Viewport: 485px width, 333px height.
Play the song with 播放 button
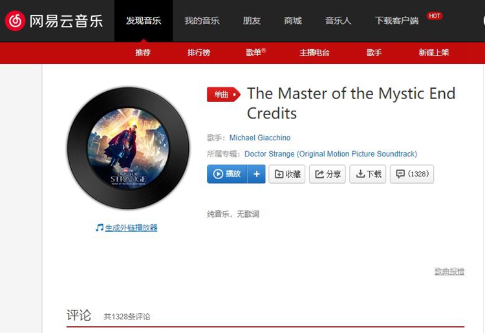coord(227,174)
